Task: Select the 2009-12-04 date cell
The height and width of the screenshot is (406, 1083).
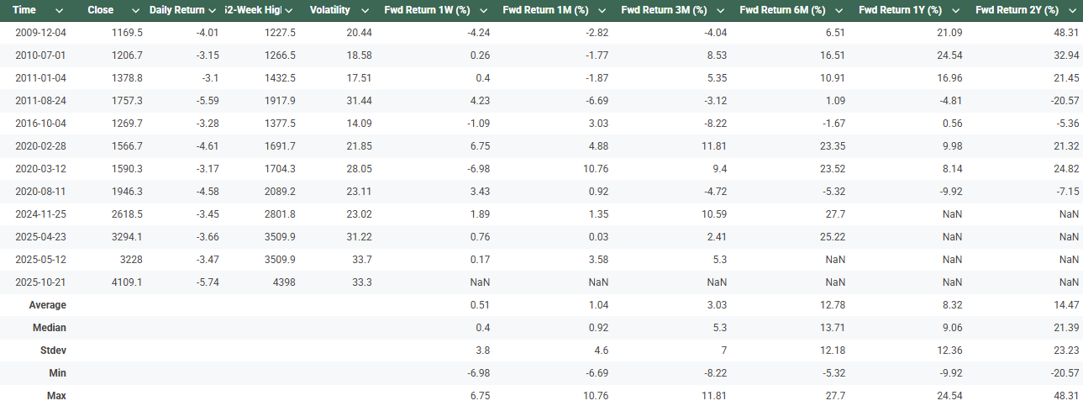Action: coord(40,33)
